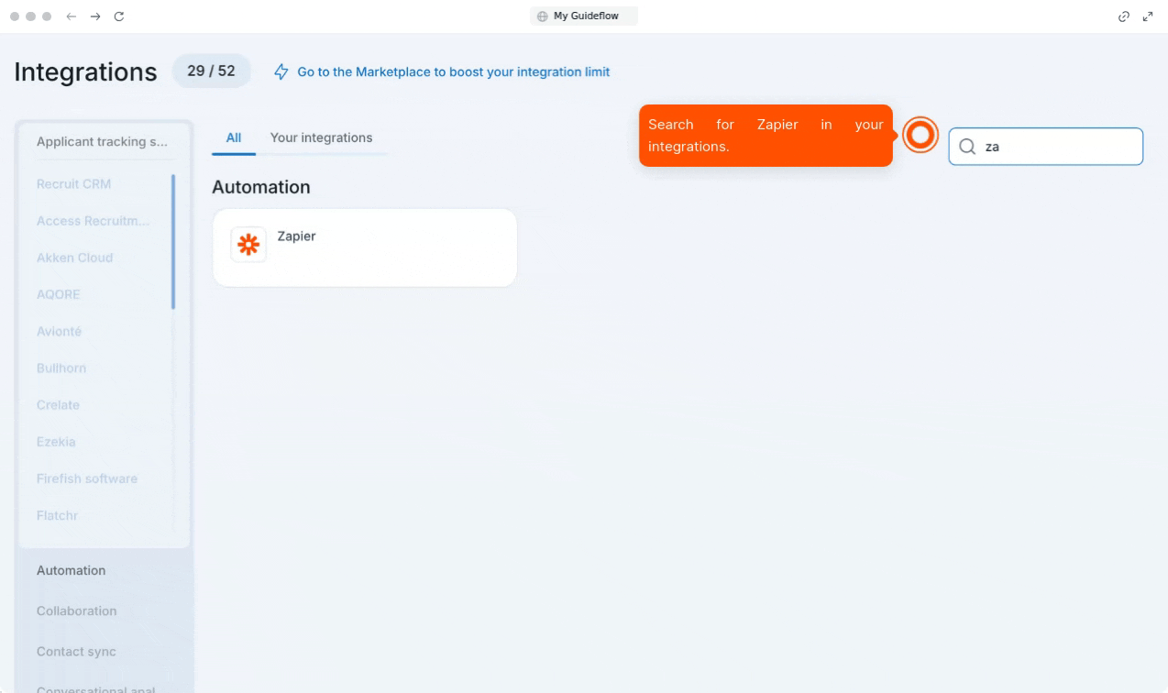Click the sidebar list scrollbar
Image resolution: width=1168 pixels, height=693 pixels.
click(x=173, y=242)
